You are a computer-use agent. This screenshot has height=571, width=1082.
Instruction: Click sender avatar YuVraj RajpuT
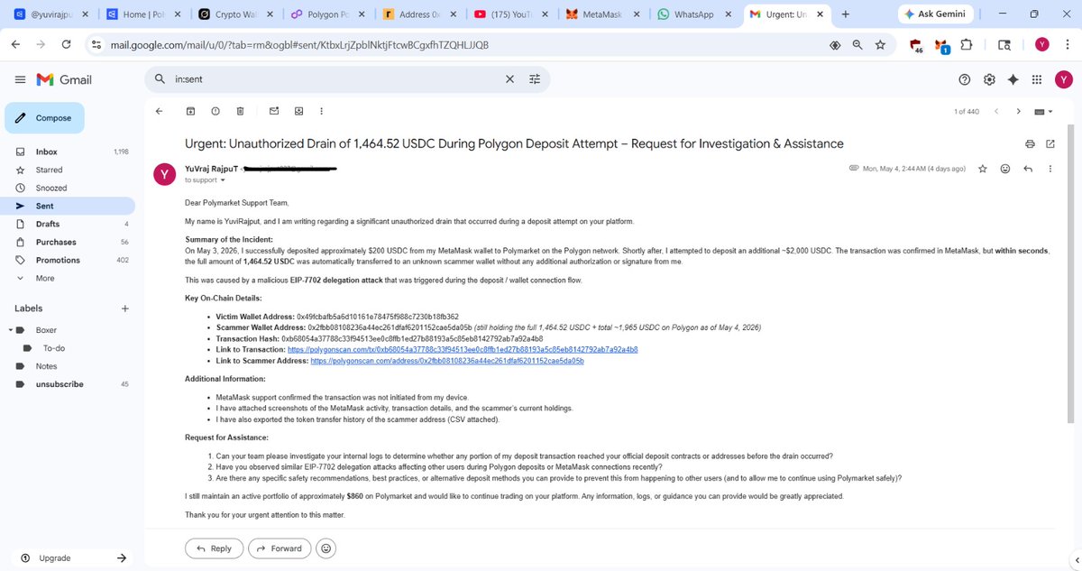164,175
